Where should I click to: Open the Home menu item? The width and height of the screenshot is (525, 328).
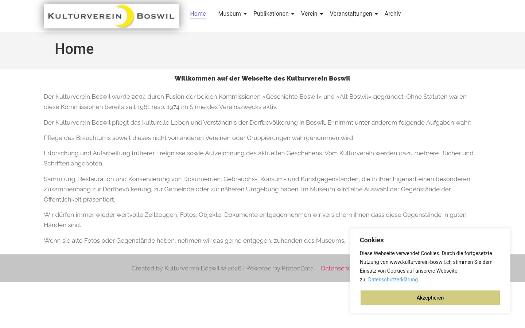(x=198, y=14)
